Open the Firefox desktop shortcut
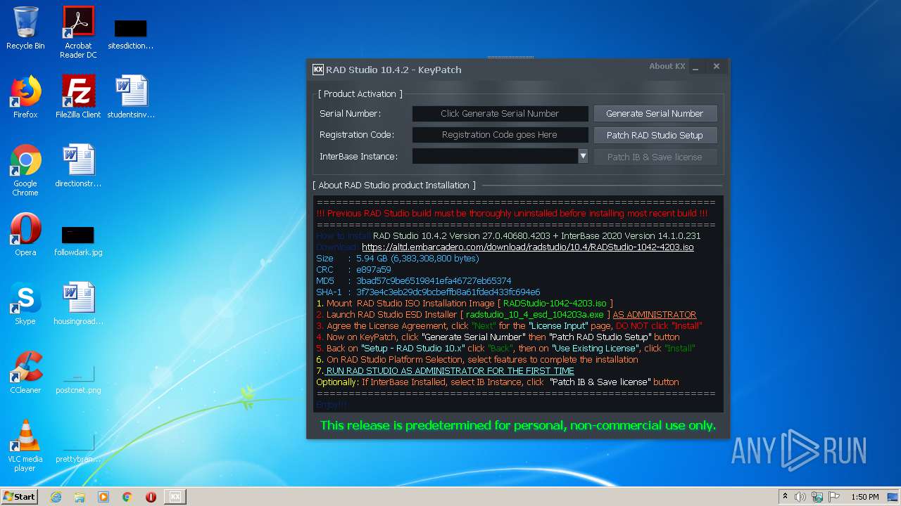Viewport: 901px width, 506px height. click(x=25, y=97)
